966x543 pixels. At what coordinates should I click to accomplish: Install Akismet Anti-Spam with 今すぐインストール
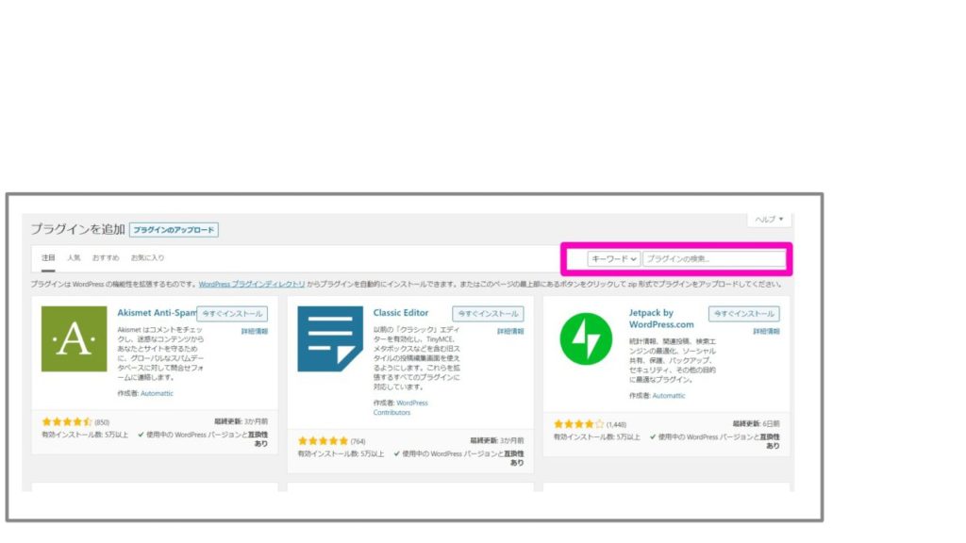pos(232,314)
